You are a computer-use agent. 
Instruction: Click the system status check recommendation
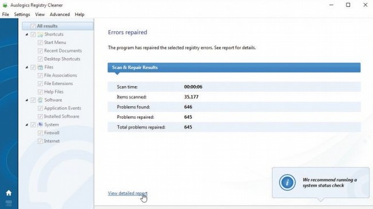point(329,182)
